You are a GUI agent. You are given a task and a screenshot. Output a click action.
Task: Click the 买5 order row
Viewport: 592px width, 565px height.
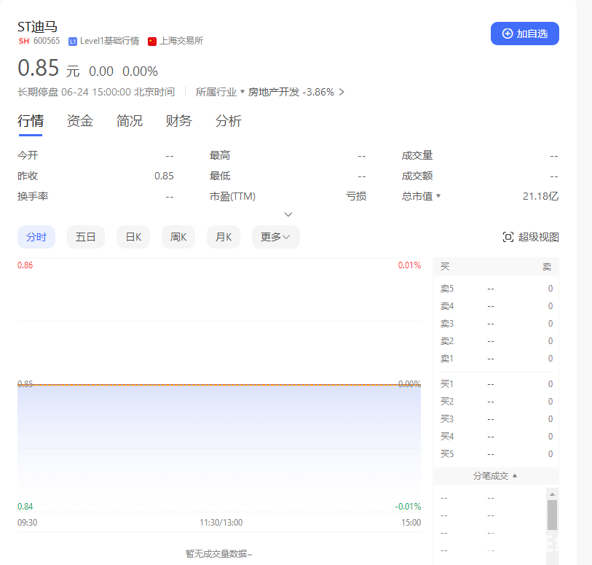tap(496, 453)
